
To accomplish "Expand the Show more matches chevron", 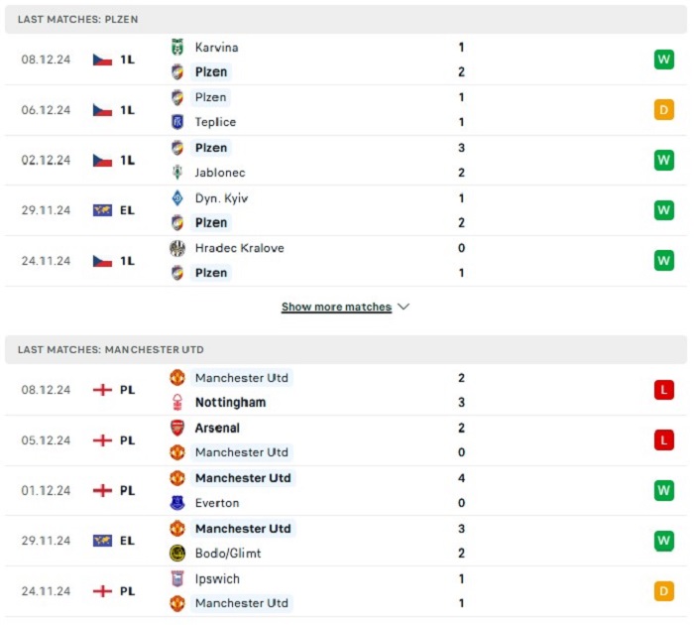I will tap(404, 307).
